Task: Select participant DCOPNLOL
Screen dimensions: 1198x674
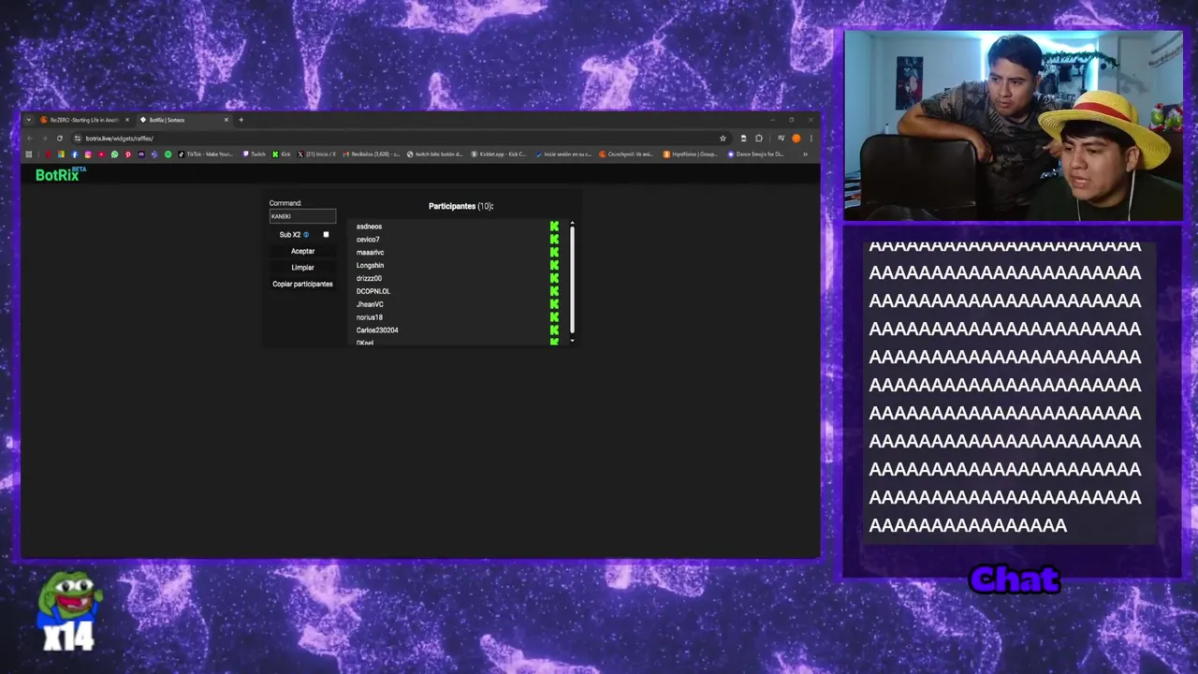Action: pos(373,291)
